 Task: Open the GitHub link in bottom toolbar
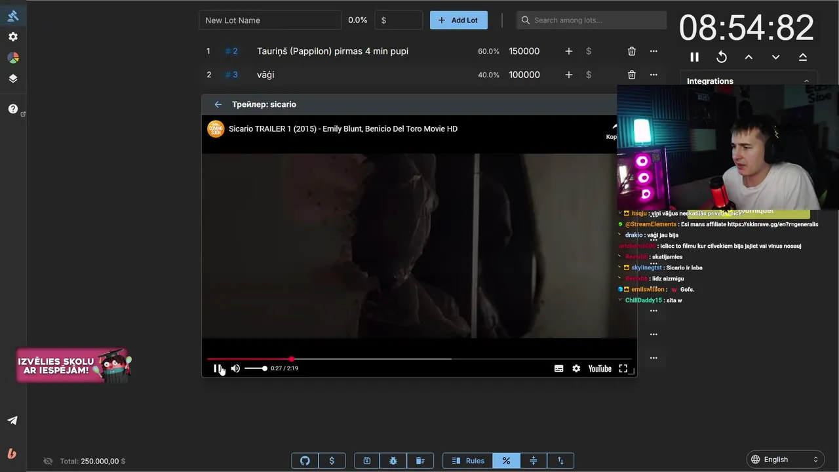(x=305, y=461)
